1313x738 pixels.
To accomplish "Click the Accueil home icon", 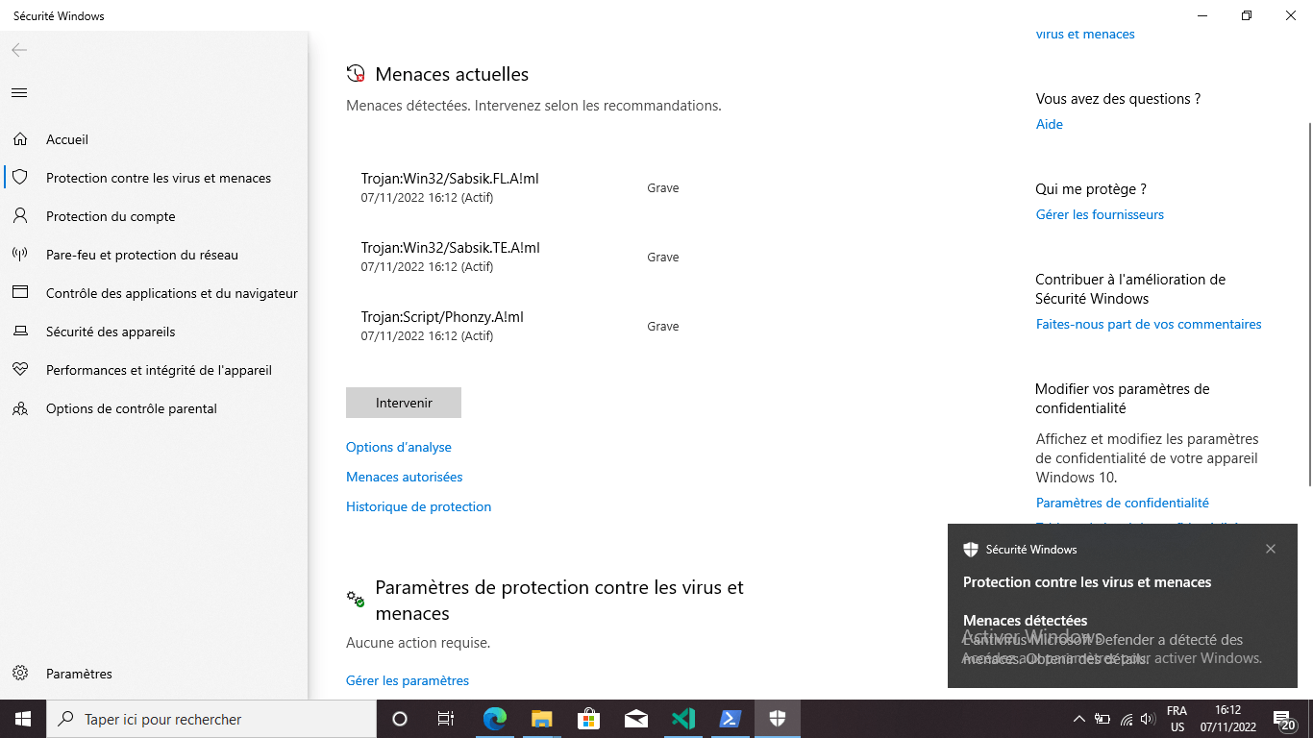I will tap(20, 139).
